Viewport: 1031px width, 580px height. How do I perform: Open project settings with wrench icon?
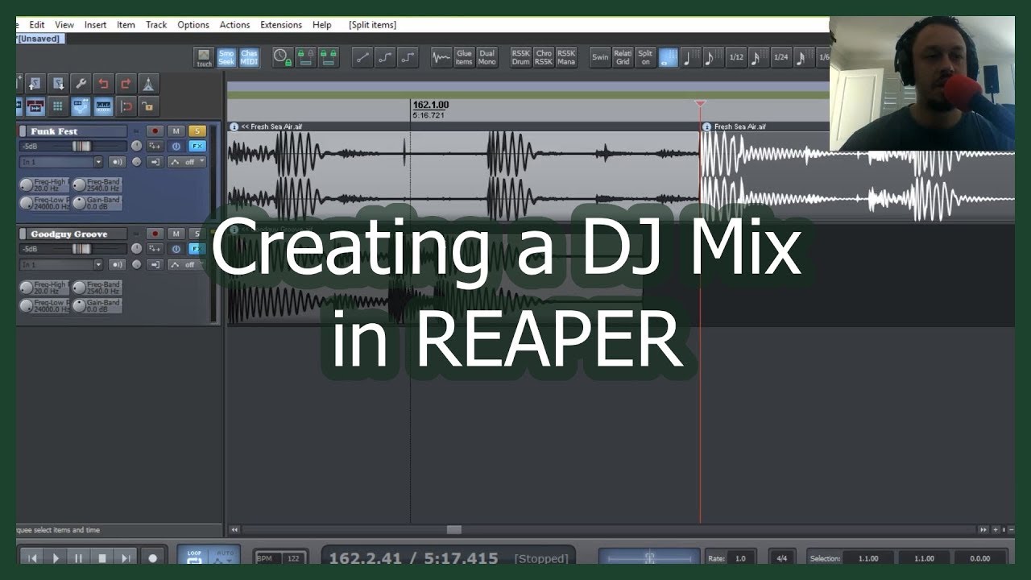pos(81,83)
